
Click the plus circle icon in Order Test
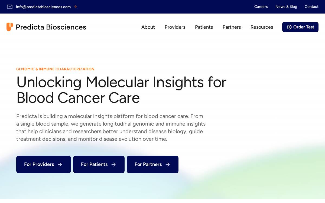pyautogui.click(x=289, y=27)
